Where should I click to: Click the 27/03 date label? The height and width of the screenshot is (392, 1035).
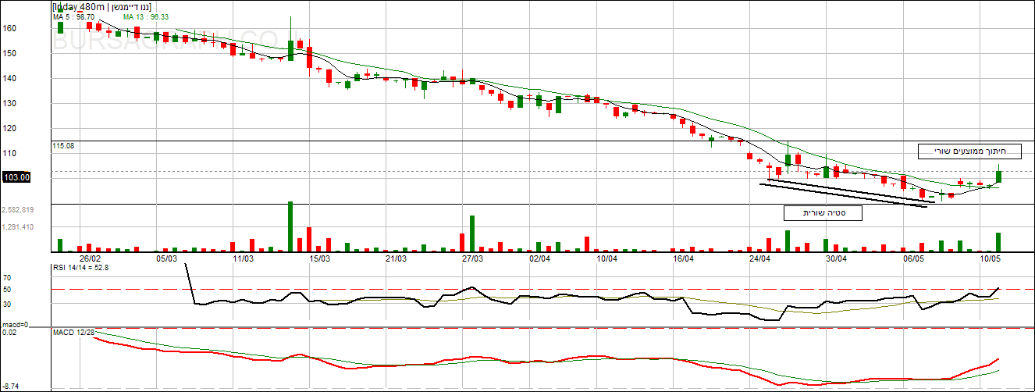(x=472, y=258)
